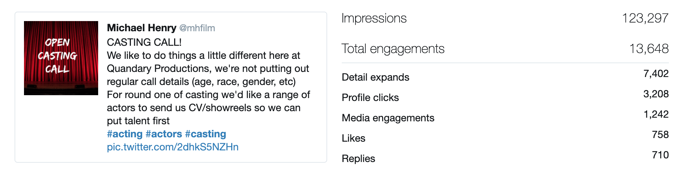
Task: Click the Total engagements label
Action: [x=393, y=49]
